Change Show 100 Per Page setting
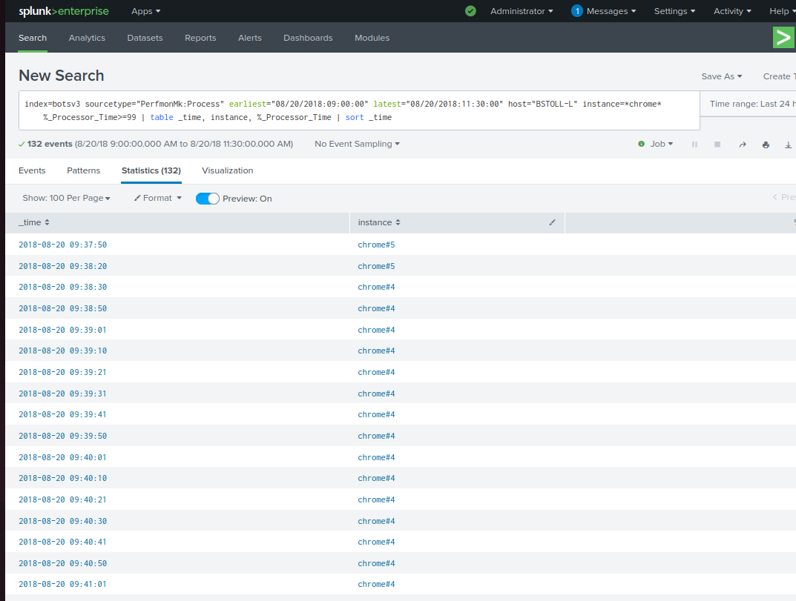796x601 pixels. click(66, 198)
